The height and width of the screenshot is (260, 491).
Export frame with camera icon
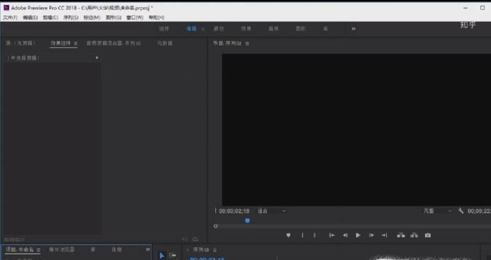tap(428, 235)
